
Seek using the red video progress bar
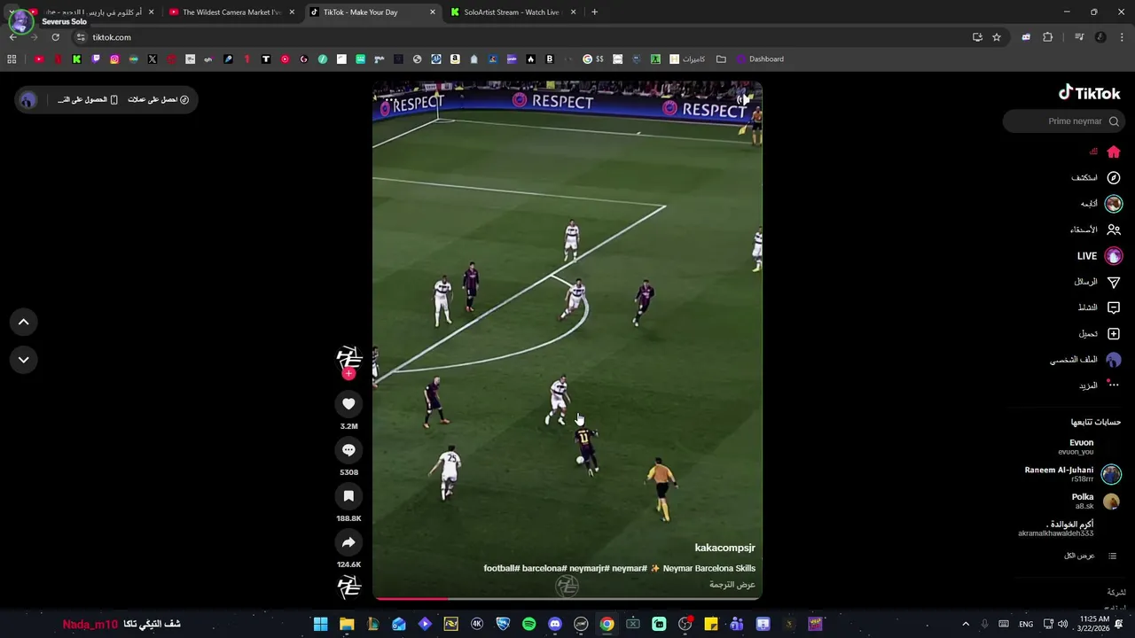click(567, 598)
